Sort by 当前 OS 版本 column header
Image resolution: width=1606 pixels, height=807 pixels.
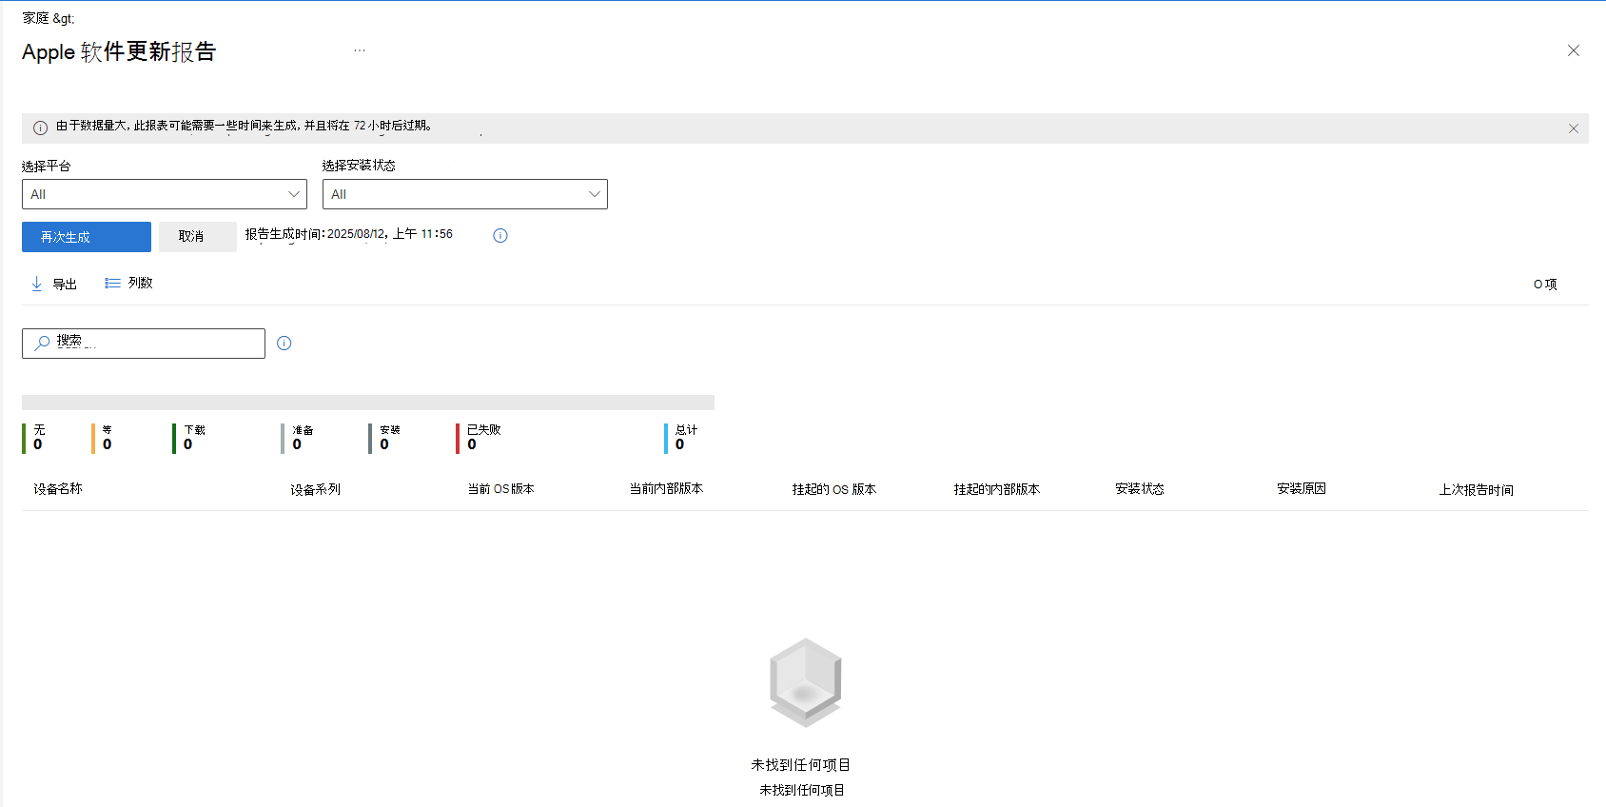click(501, 489)
